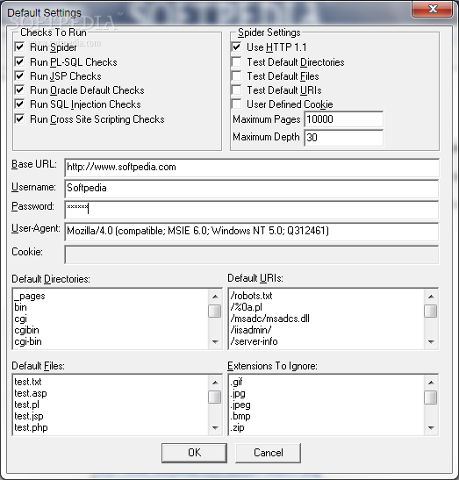The height and width of the screenshot is (480, 459).
Task: Confirm settings with the OK button
Action: click(195, 453)
